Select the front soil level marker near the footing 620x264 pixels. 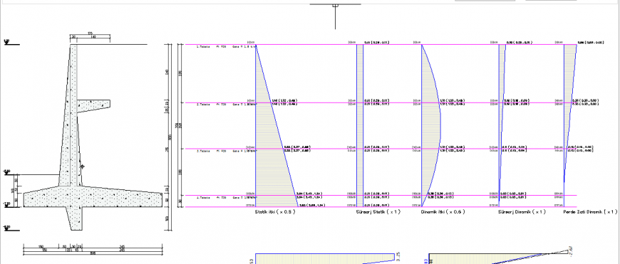pos(6,172)
